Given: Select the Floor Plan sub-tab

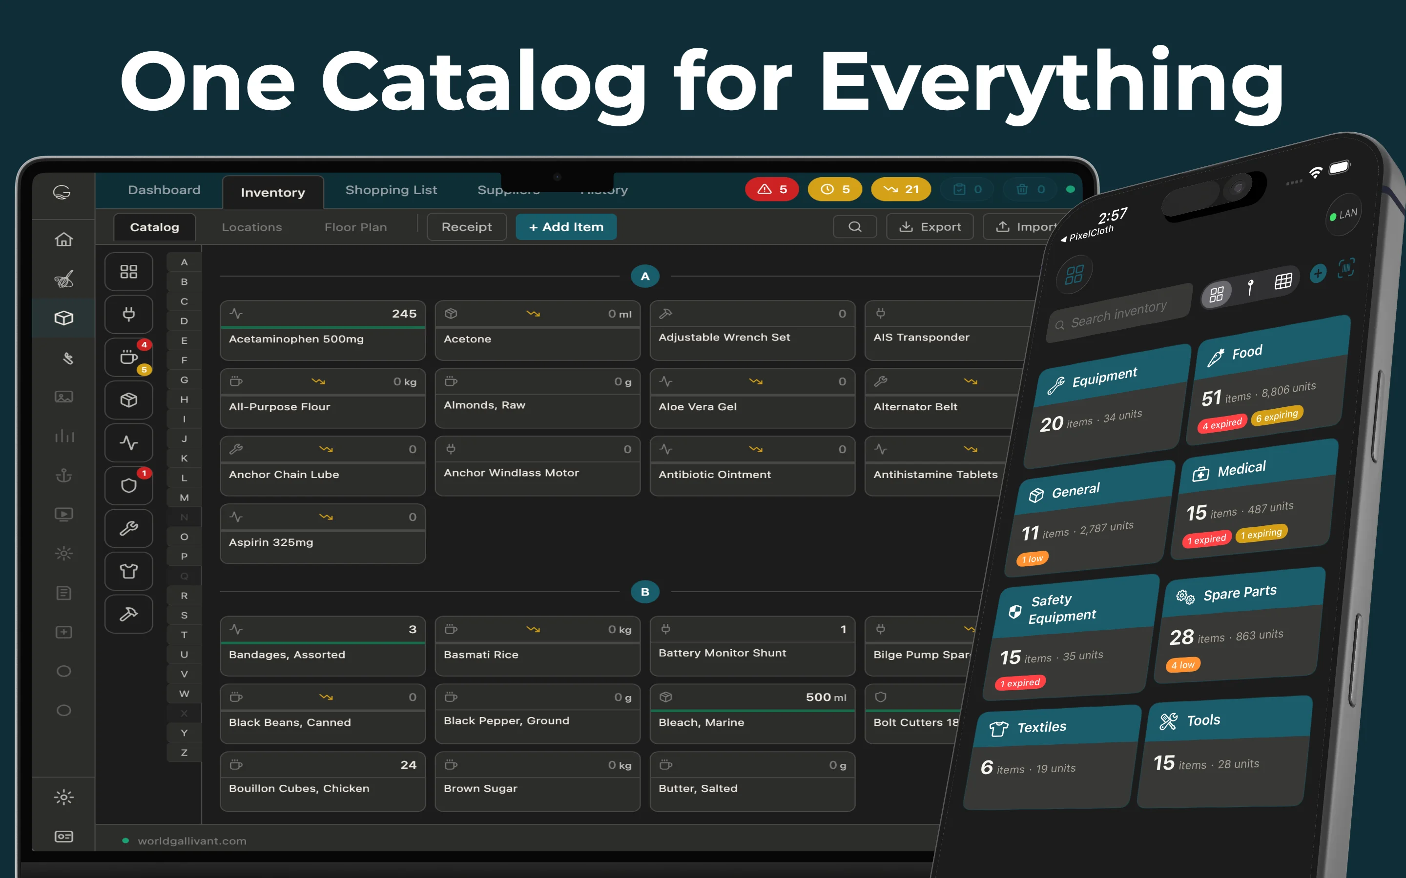Looking at the screenshot, I should [x=355, y=227].
